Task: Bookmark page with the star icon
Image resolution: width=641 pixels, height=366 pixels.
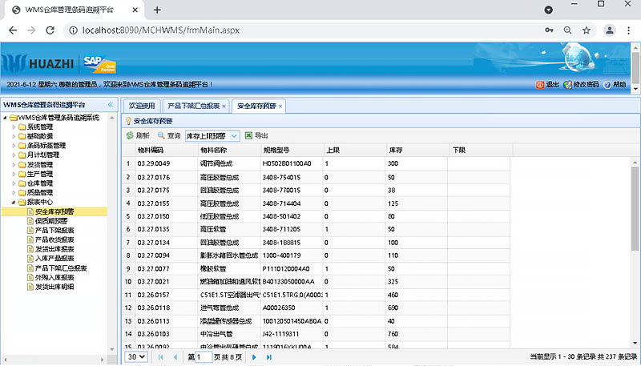Action: (587, 30)
